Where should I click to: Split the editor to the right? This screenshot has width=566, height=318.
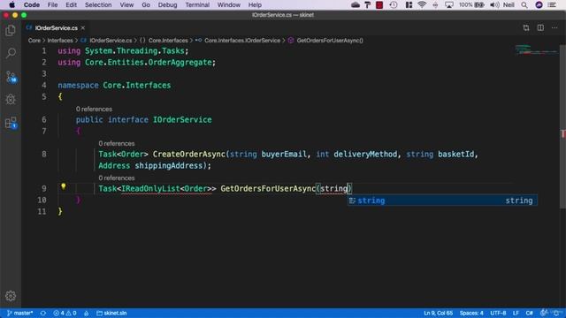point(540,27)
